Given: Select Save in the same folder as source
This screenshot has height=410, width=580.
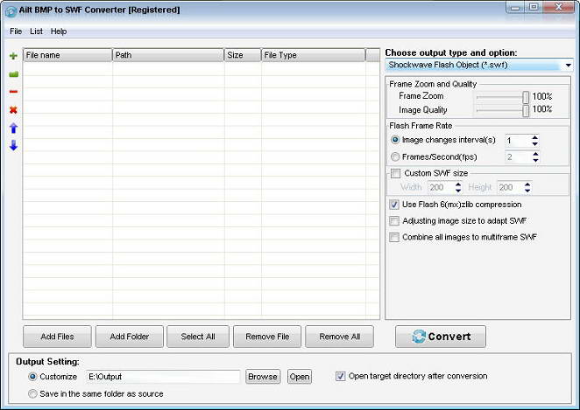Looking at the screenshot, I should 32,393.
